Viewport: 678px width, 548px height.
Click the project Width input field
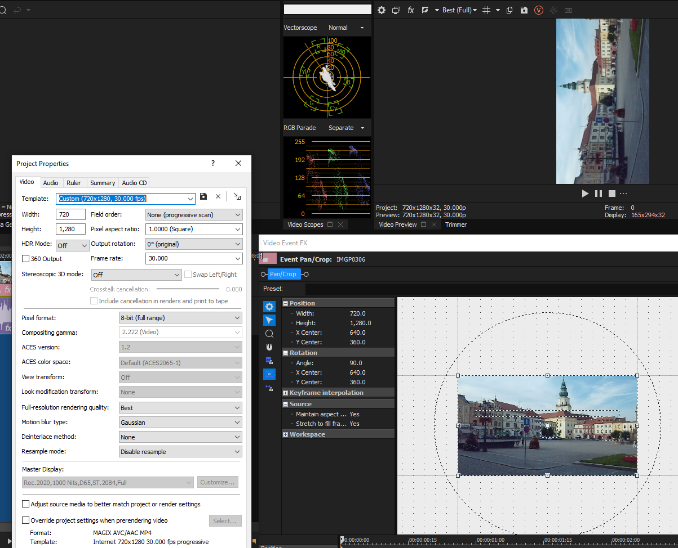70,214
